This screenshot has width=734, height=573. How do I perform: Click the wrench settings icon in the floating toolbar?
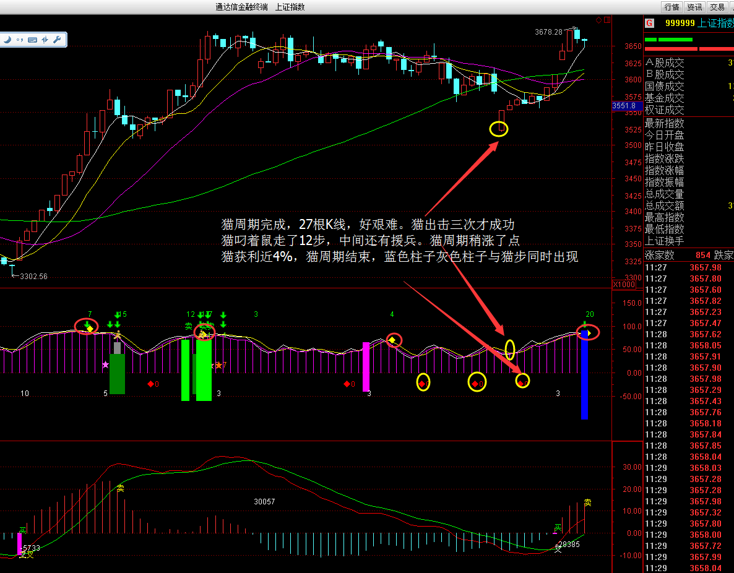point(57,40)
